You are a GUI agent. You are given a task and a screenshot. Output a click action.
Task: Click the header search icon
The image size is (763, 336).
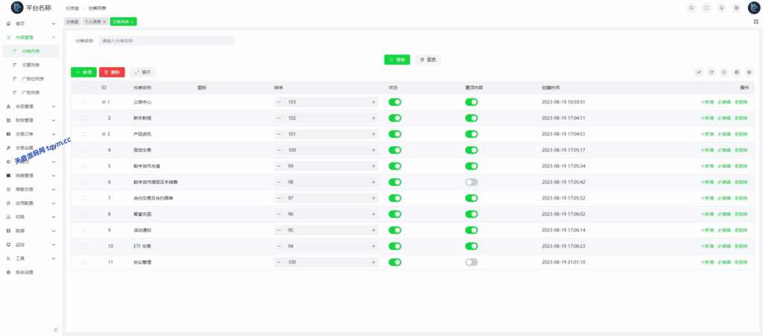click(691, 7)
